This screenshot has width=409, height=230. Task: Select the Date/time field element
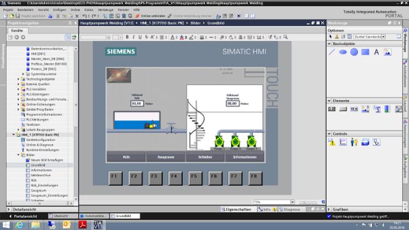pos(377,109)
